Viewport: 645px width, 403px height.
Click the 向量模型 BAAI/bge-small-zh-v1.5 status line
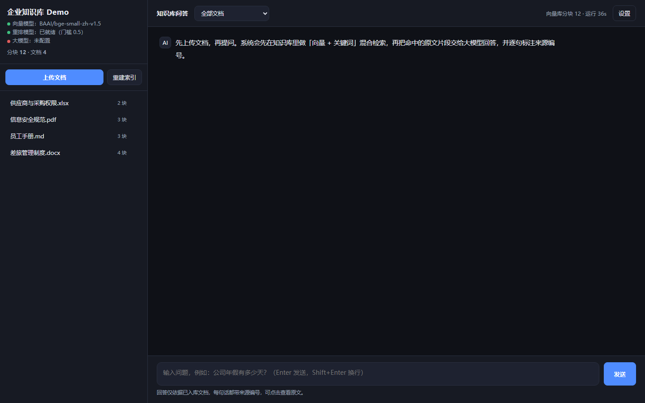54,24
